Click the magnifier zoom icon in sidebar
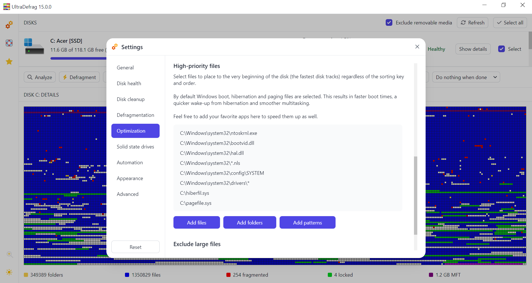 (10, 254)
